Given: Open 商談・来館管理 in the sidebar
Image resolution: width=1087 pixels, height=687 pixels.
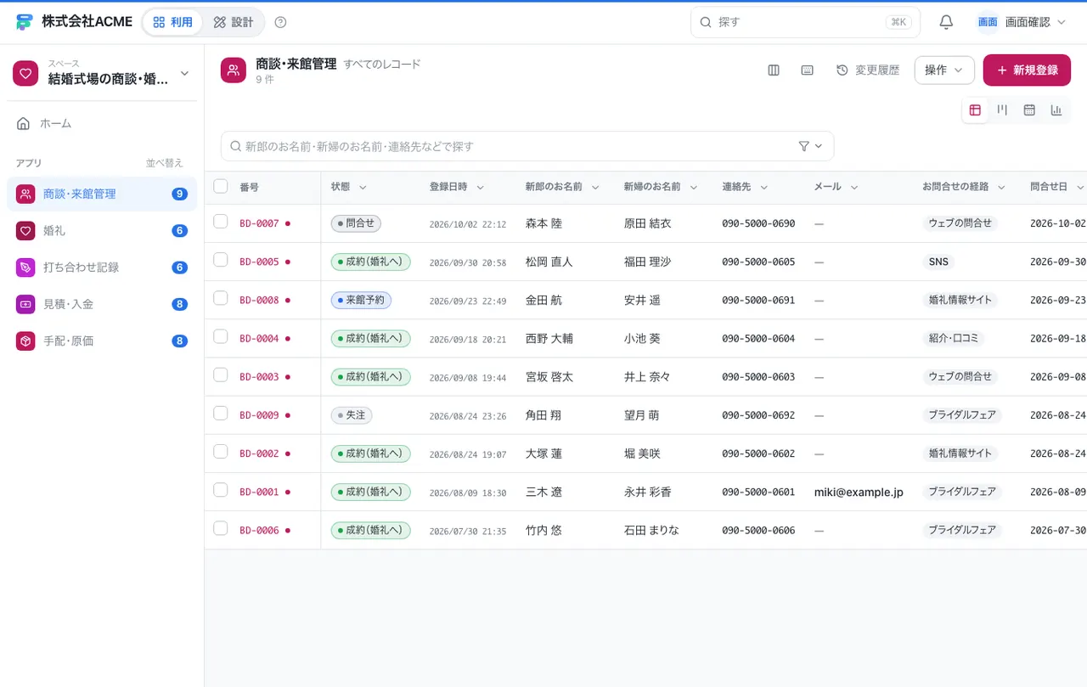Looking at the screenshot, I should [102, 194].
